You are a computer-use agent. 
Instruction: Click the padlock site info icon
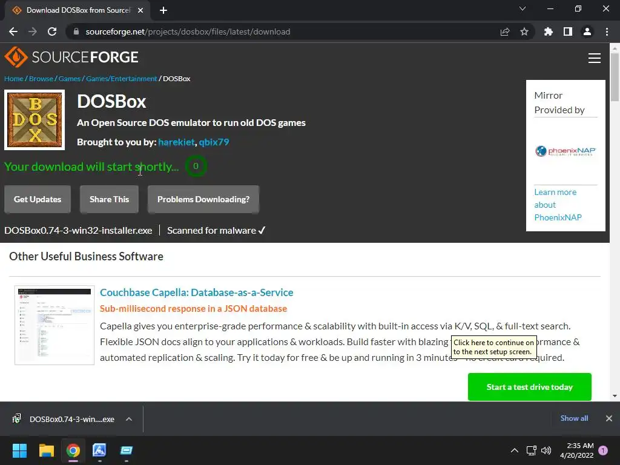76,31
